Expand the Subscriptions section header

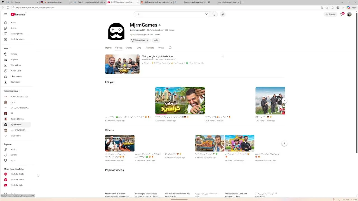[x=12, y=91]
